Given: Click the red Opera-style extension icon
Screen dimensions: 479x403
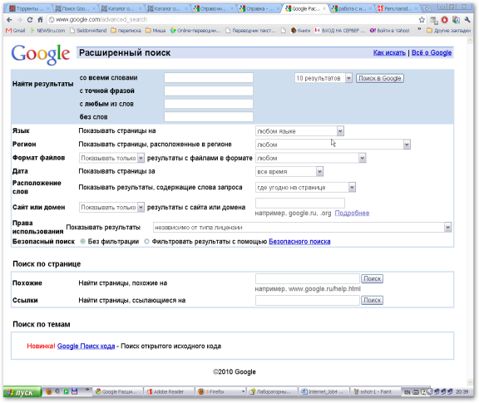Looking at the screenshot, I should click(x=444, y=20).
